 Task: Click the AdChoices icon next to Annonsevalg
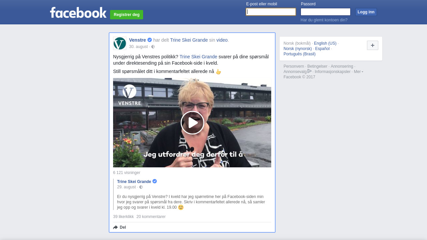pyautogui.click(x=310, y=71)
